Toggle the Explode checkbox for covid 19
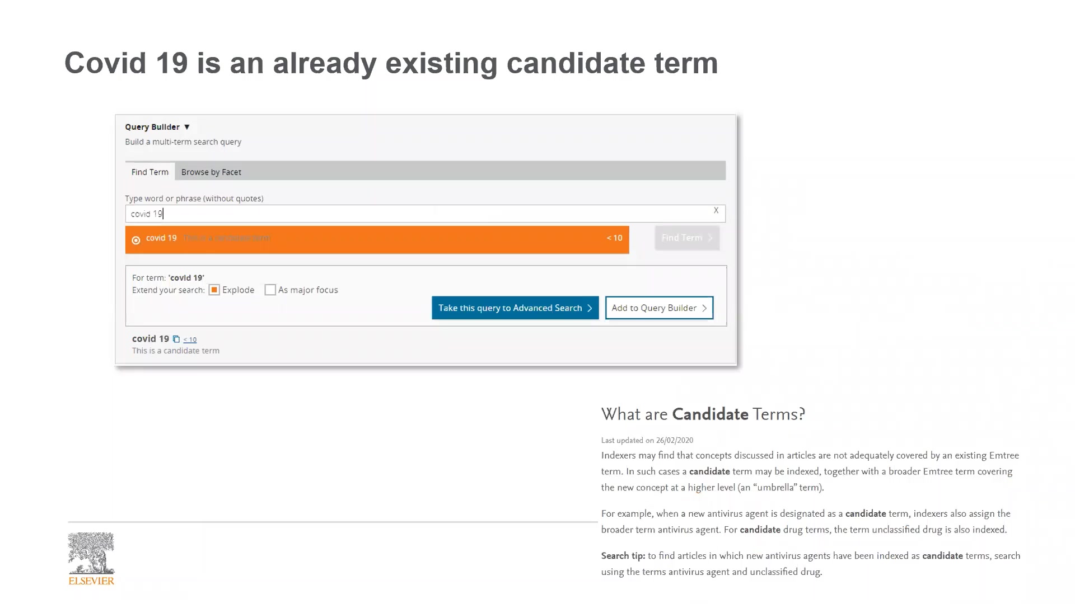The height and width of the screenshot is (604, 1075). coord(214,290)
